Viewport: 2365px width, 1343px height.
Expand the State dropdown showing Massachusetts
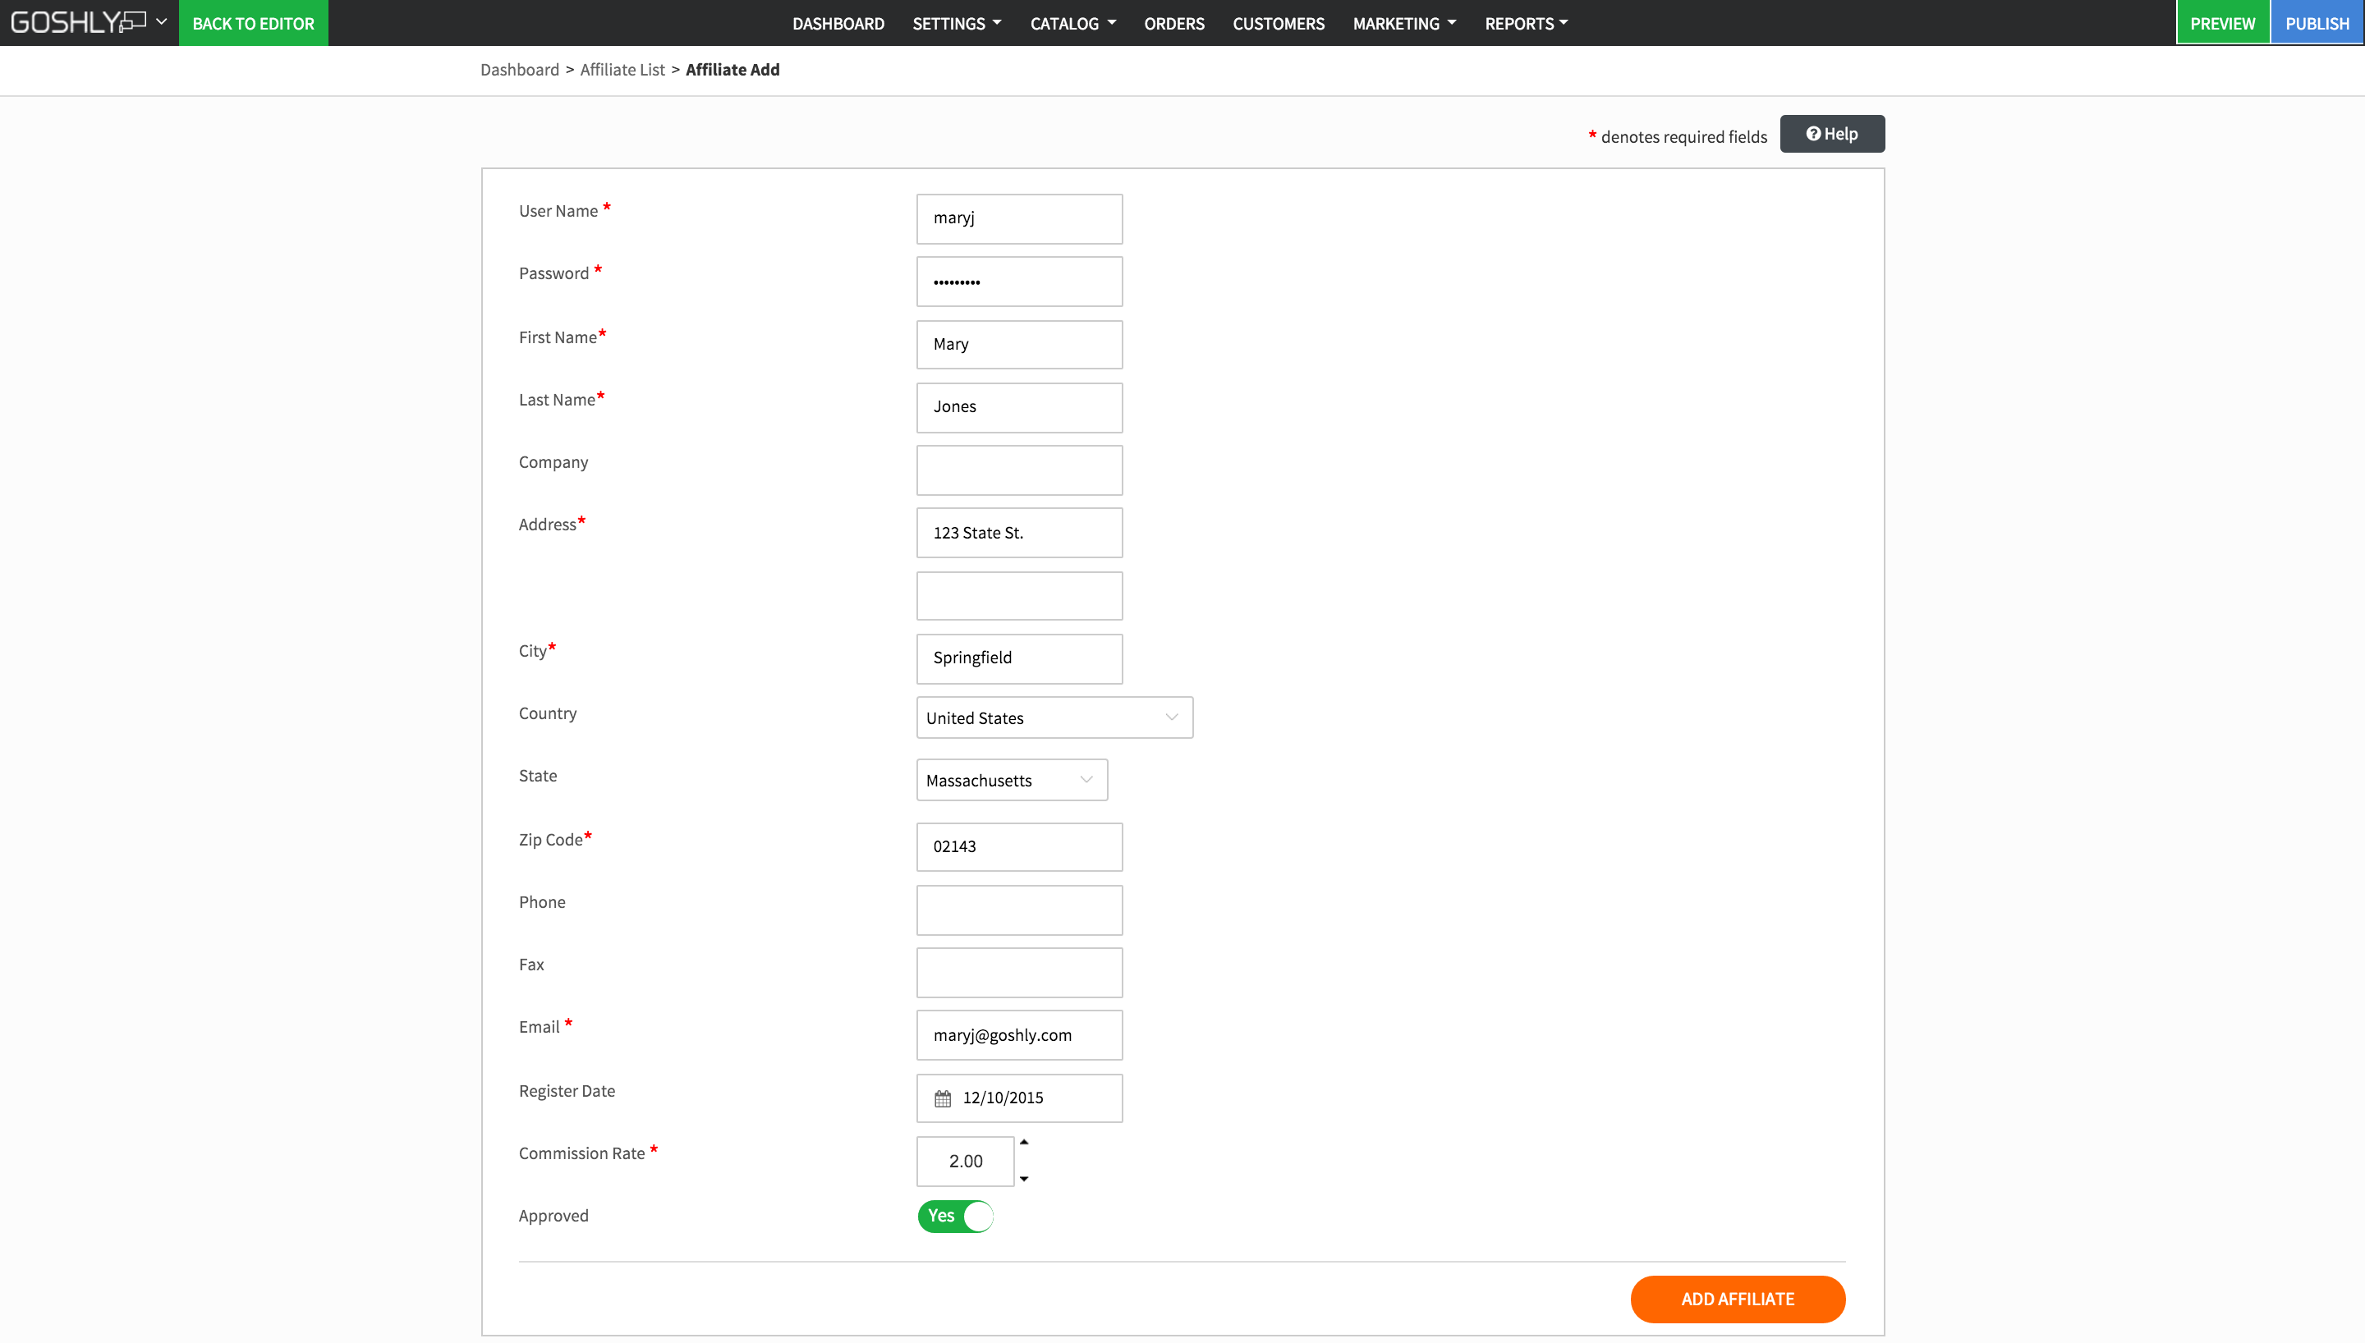click(x=1011, y=781)
